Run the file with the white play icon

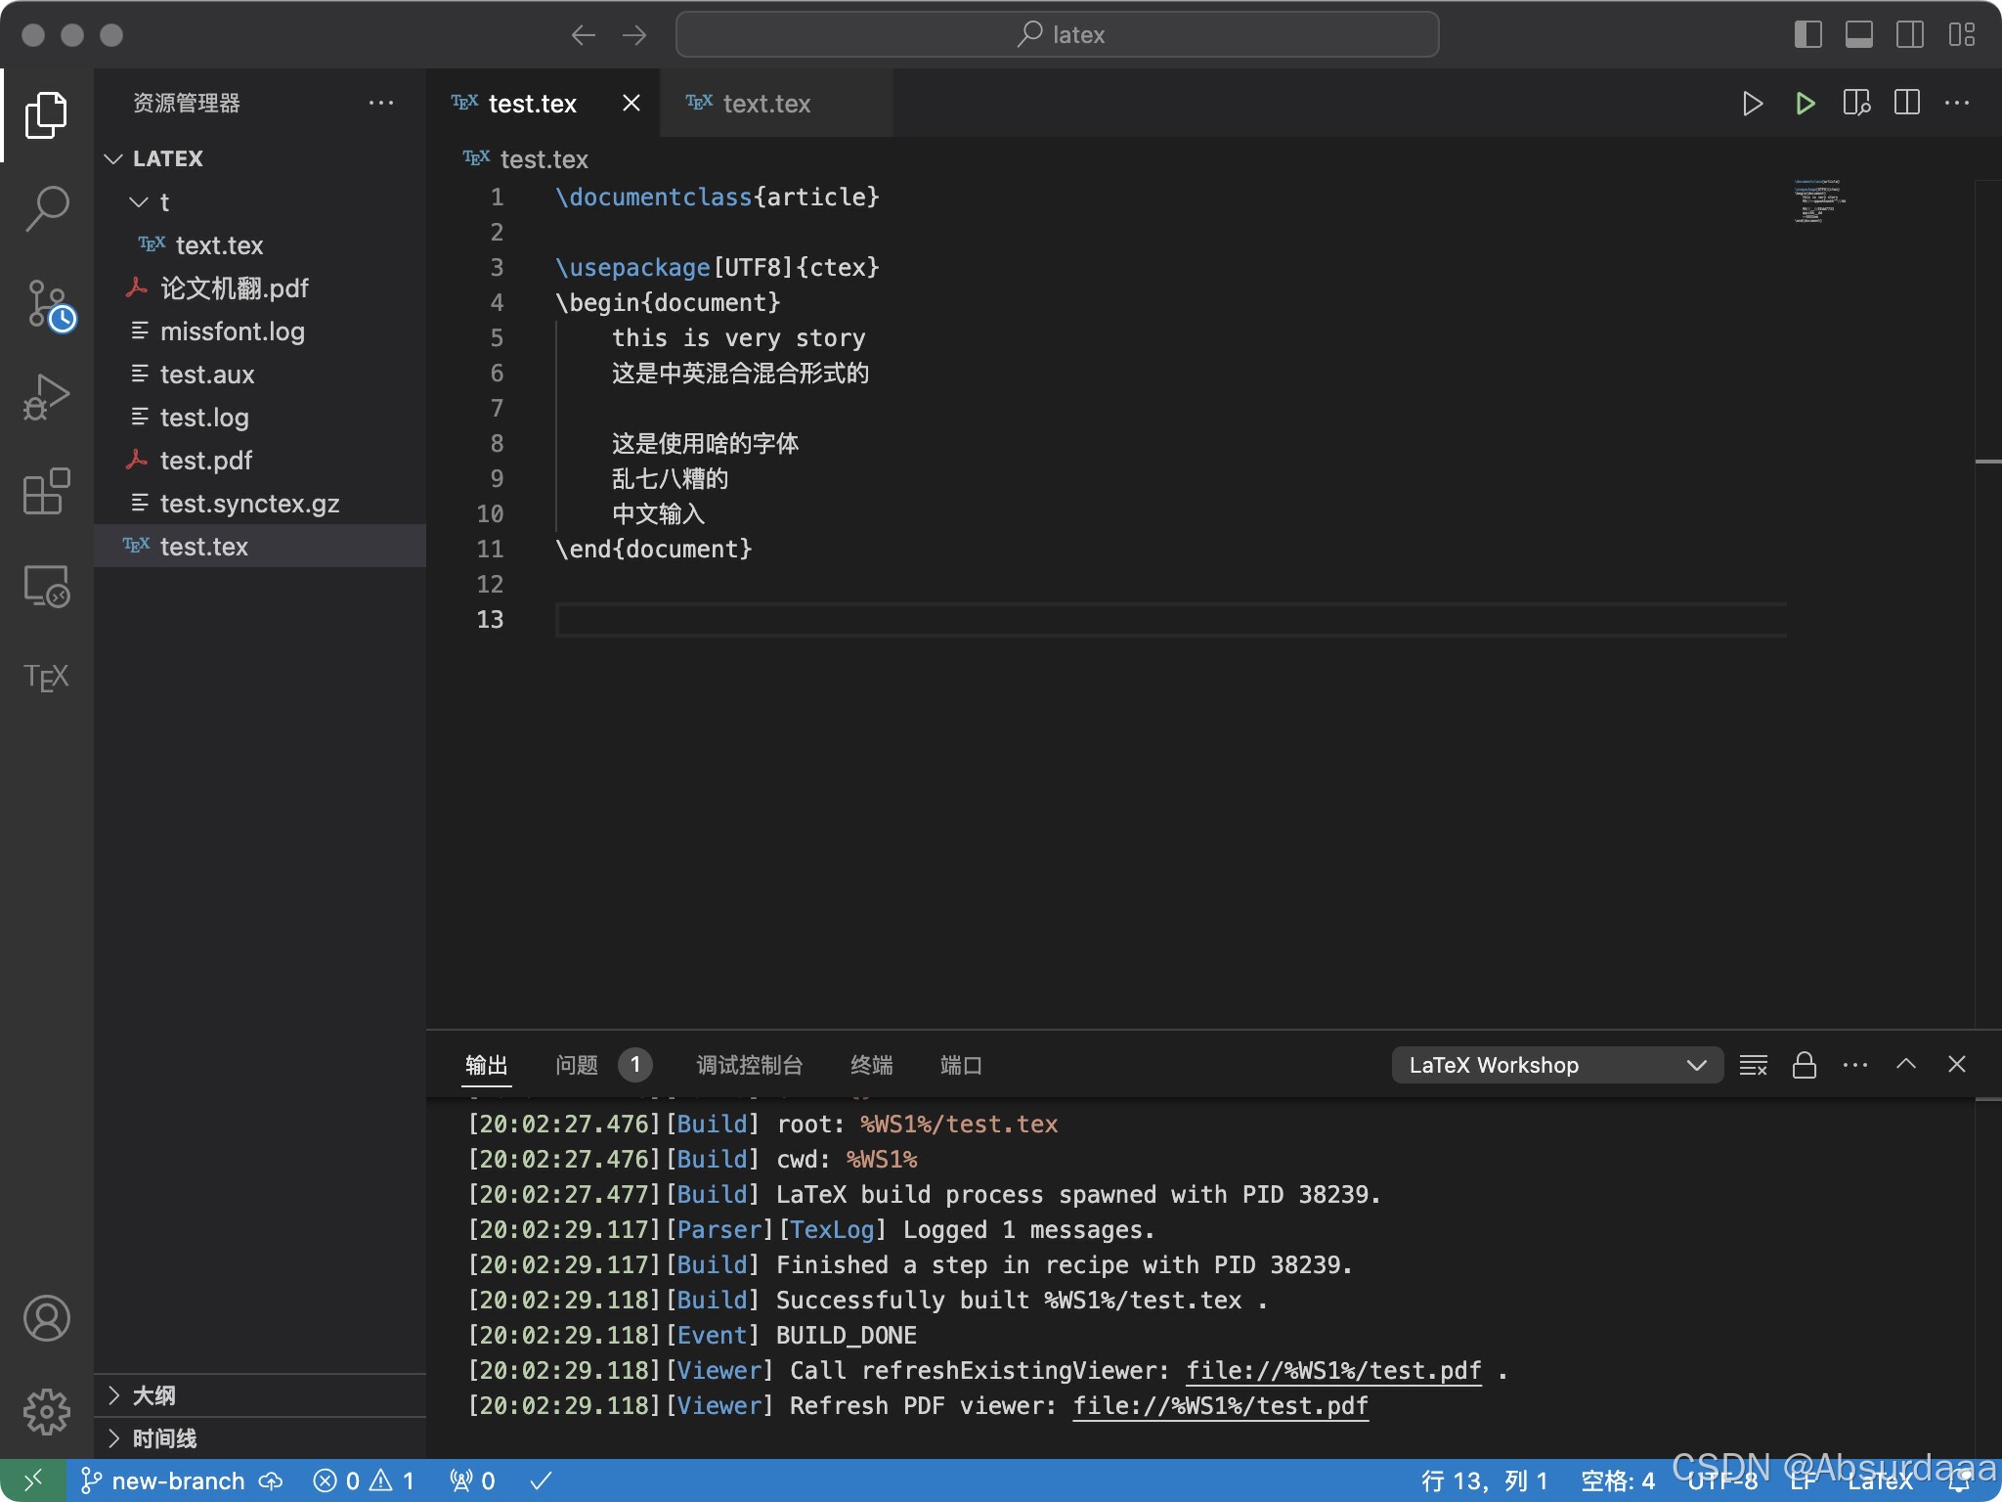pyautogui.click(x=1753, y=103)
